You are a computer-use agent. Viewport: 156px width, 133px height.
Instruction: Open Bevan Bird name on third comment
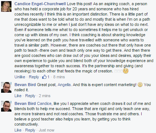pyautogui.click(x=25, y=103)
